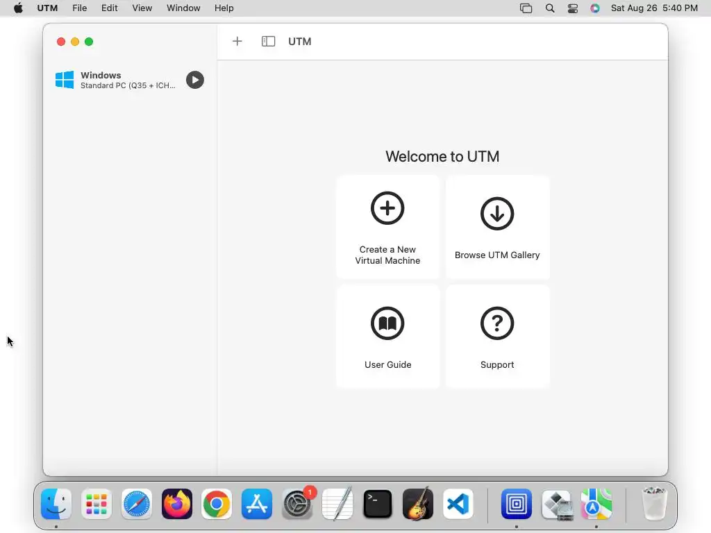The image size is (711, 533).
Task: Start the Windows virtual machine with play button
Action: coord(195,81)
